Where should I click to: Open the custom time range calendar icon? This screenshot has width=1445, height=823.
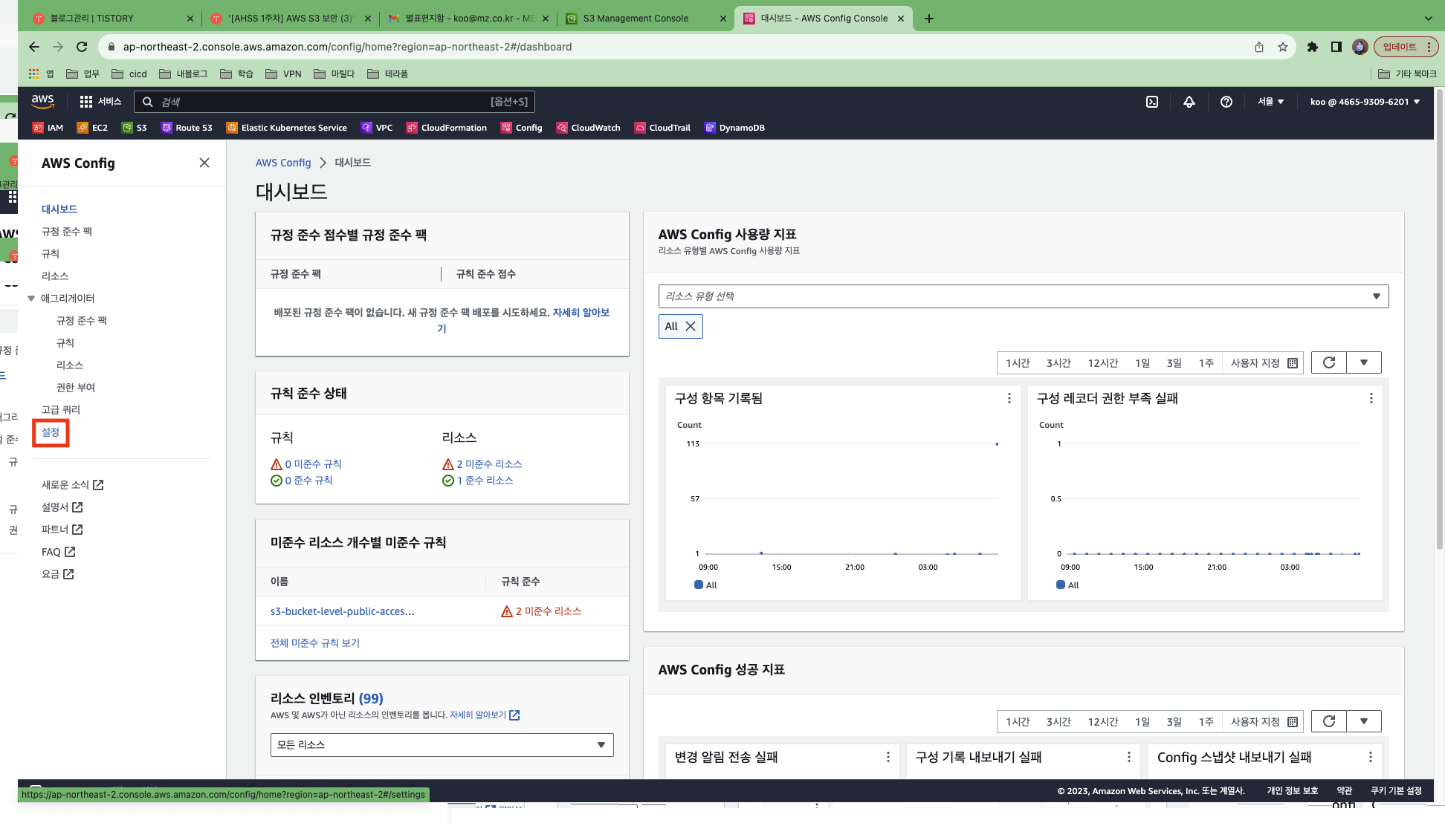(1292, 363)
